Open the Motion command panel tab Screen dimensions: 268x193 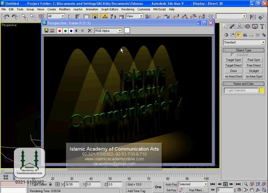coord(247,26)
